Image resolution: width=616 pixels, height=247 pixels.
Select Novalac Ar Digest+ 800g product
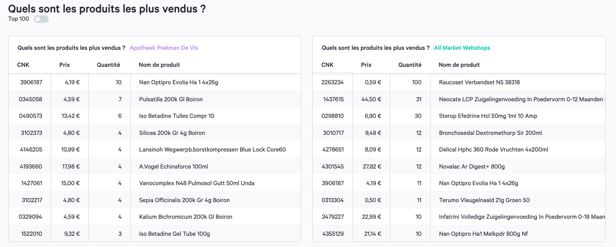pyautogui.click(x=472, y=166)
